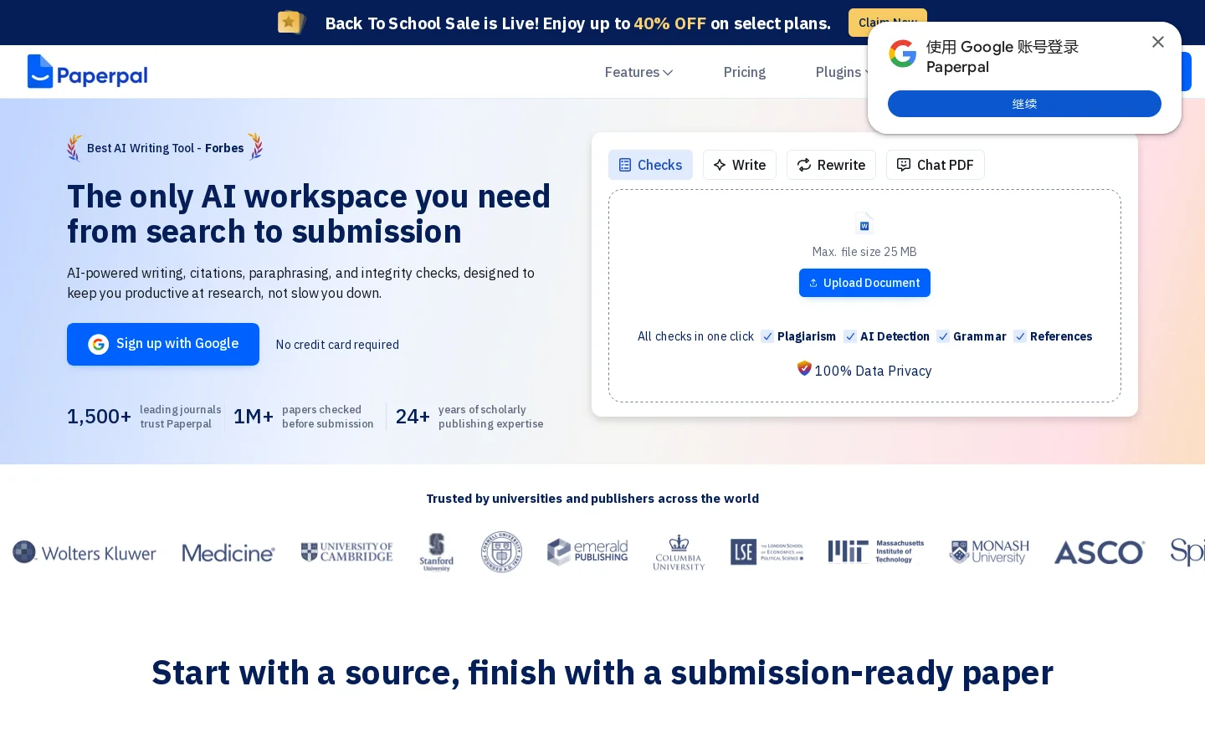Click the Medicine journal logo

[x=228, y=553]
